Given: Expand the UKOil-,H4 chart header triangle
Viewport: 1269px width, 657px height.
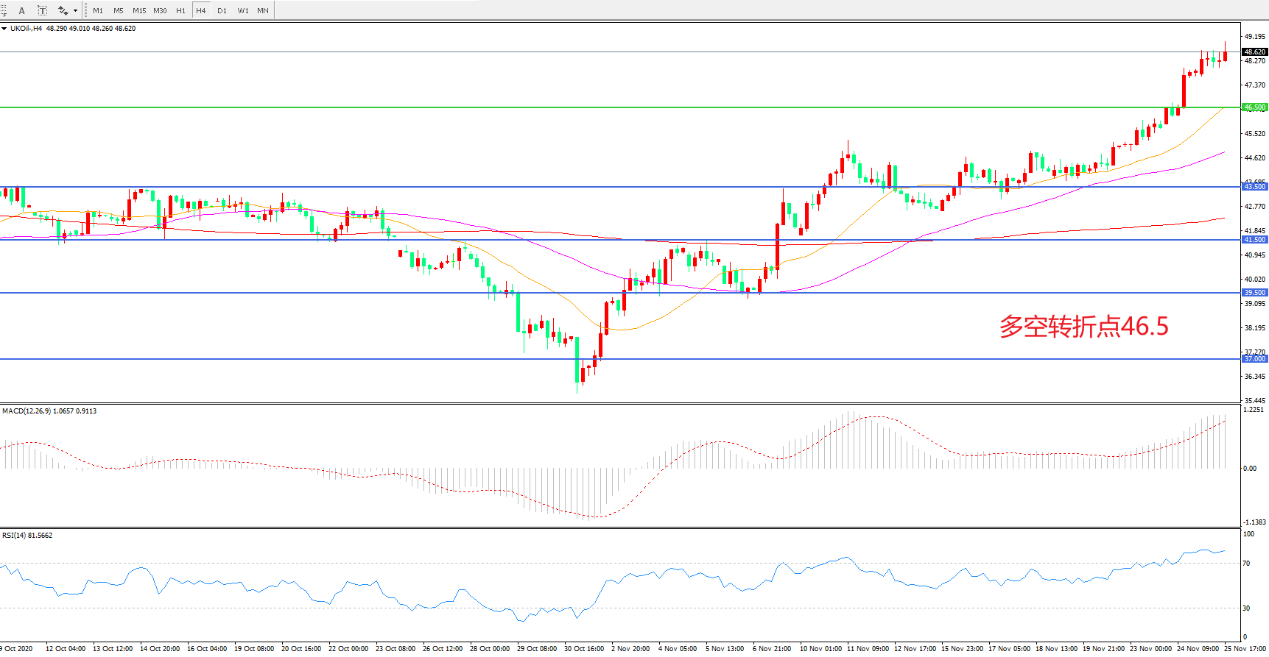Looking at the screenshot, I should coord(4,29).
